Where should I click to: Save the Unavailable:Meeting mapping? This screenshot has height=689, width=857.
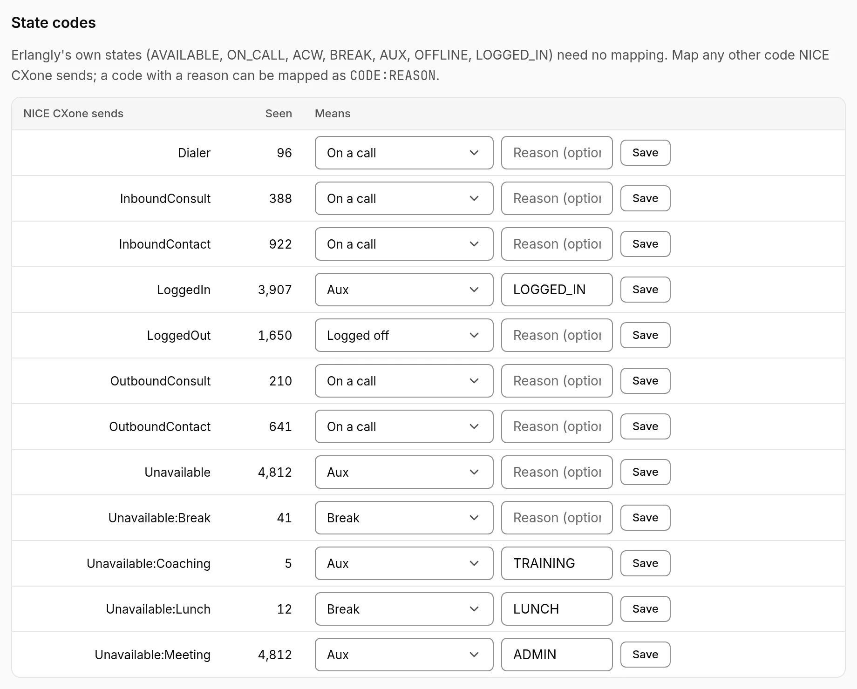645,655
